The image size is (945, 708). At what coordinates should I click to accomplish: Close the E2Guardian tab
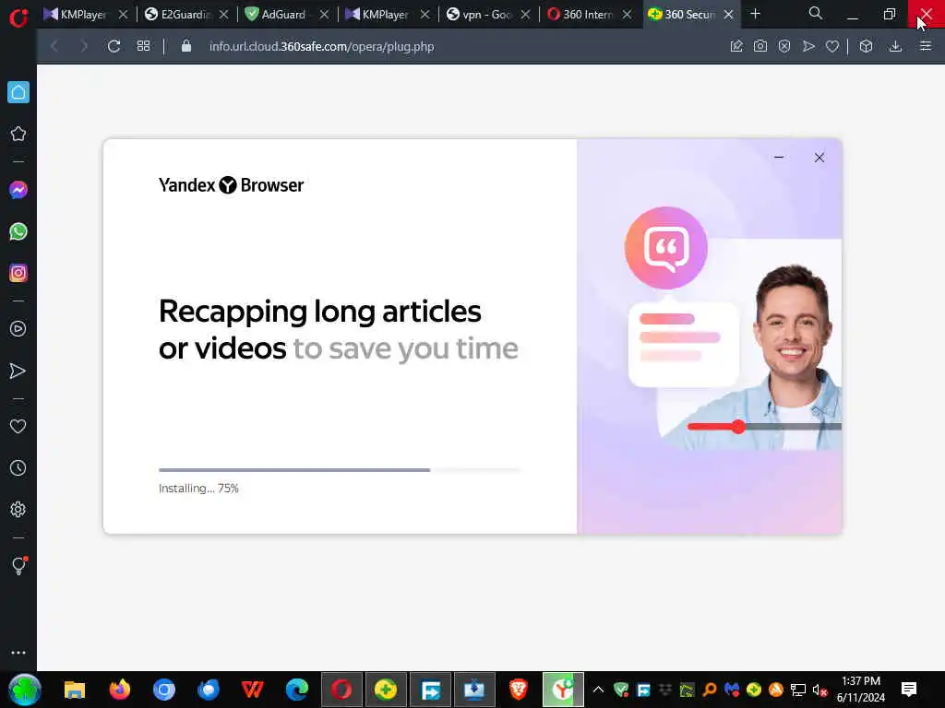coord(223,15)
